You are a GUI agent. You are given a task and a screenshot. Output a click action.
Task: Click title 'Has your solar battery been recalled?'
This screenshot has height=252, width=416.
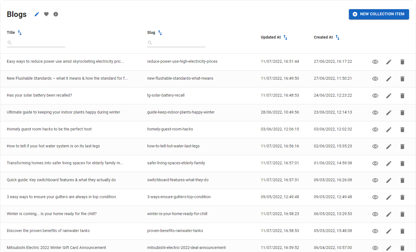click(x=39, y=95)
